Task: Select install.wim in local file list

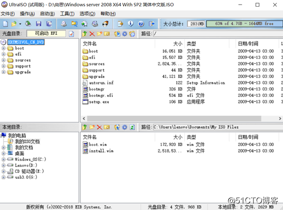Action: click(x=101, y=151)
